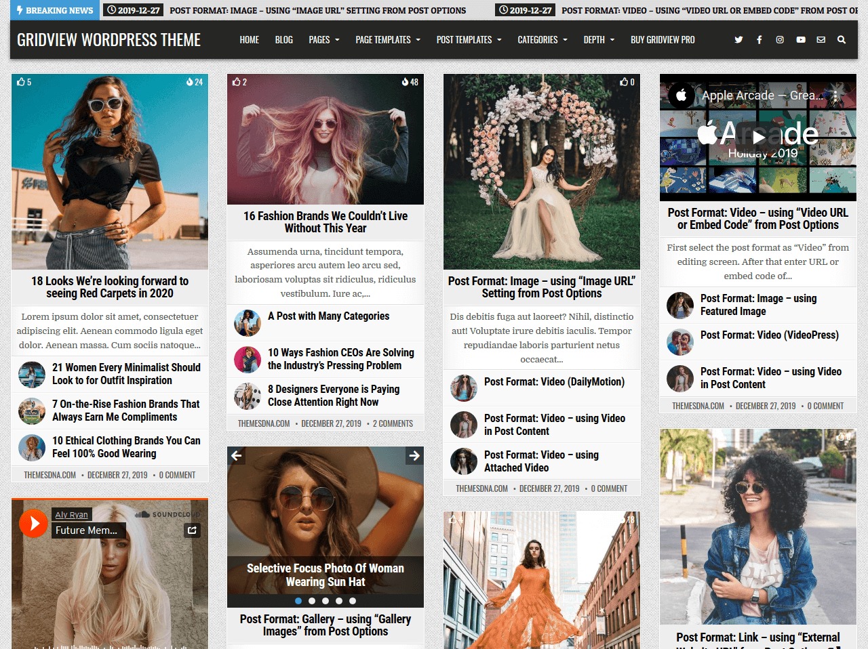Click the '2 Comments' link
868x649 pixels.
tap(393, 423)
